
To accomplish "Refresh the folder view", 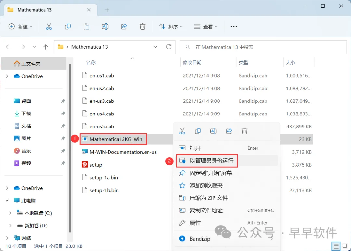I will click(x=169, y=47).
